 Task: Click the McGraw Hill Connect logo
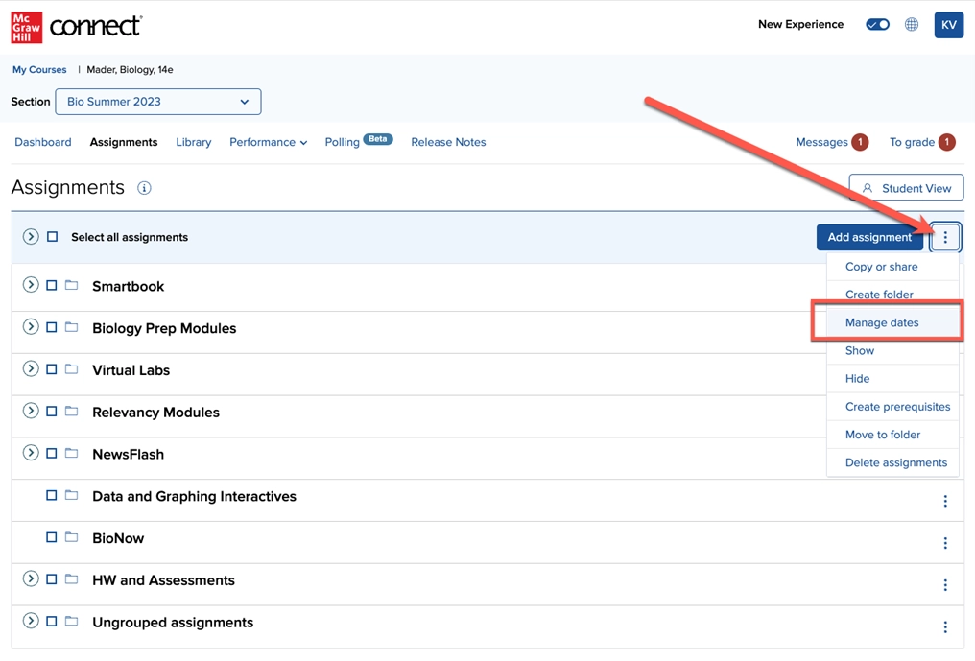tap(77, 27)
